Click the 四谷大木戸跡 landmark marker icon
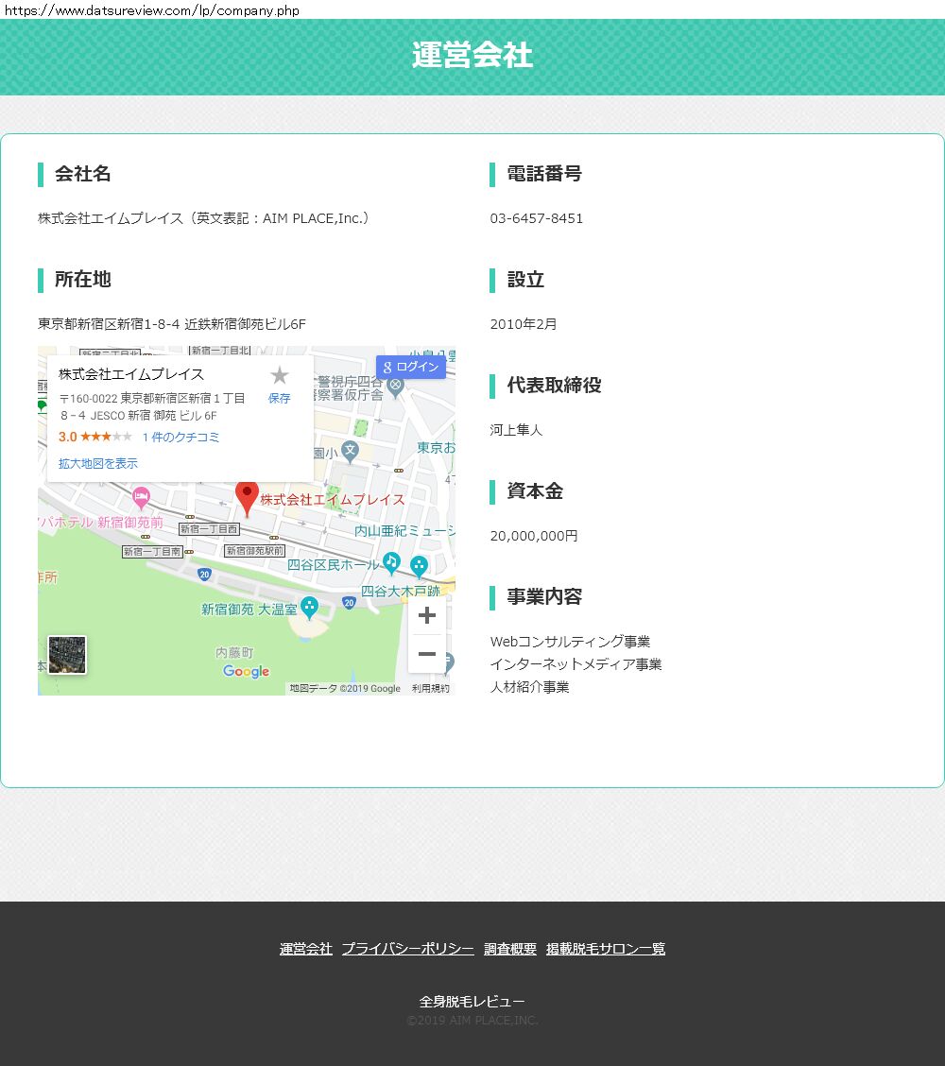 click(x=419, y=566)
